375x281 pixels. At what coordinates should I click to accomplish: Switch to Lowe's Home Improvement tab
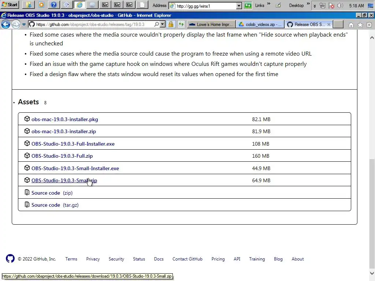pos(211,25)
